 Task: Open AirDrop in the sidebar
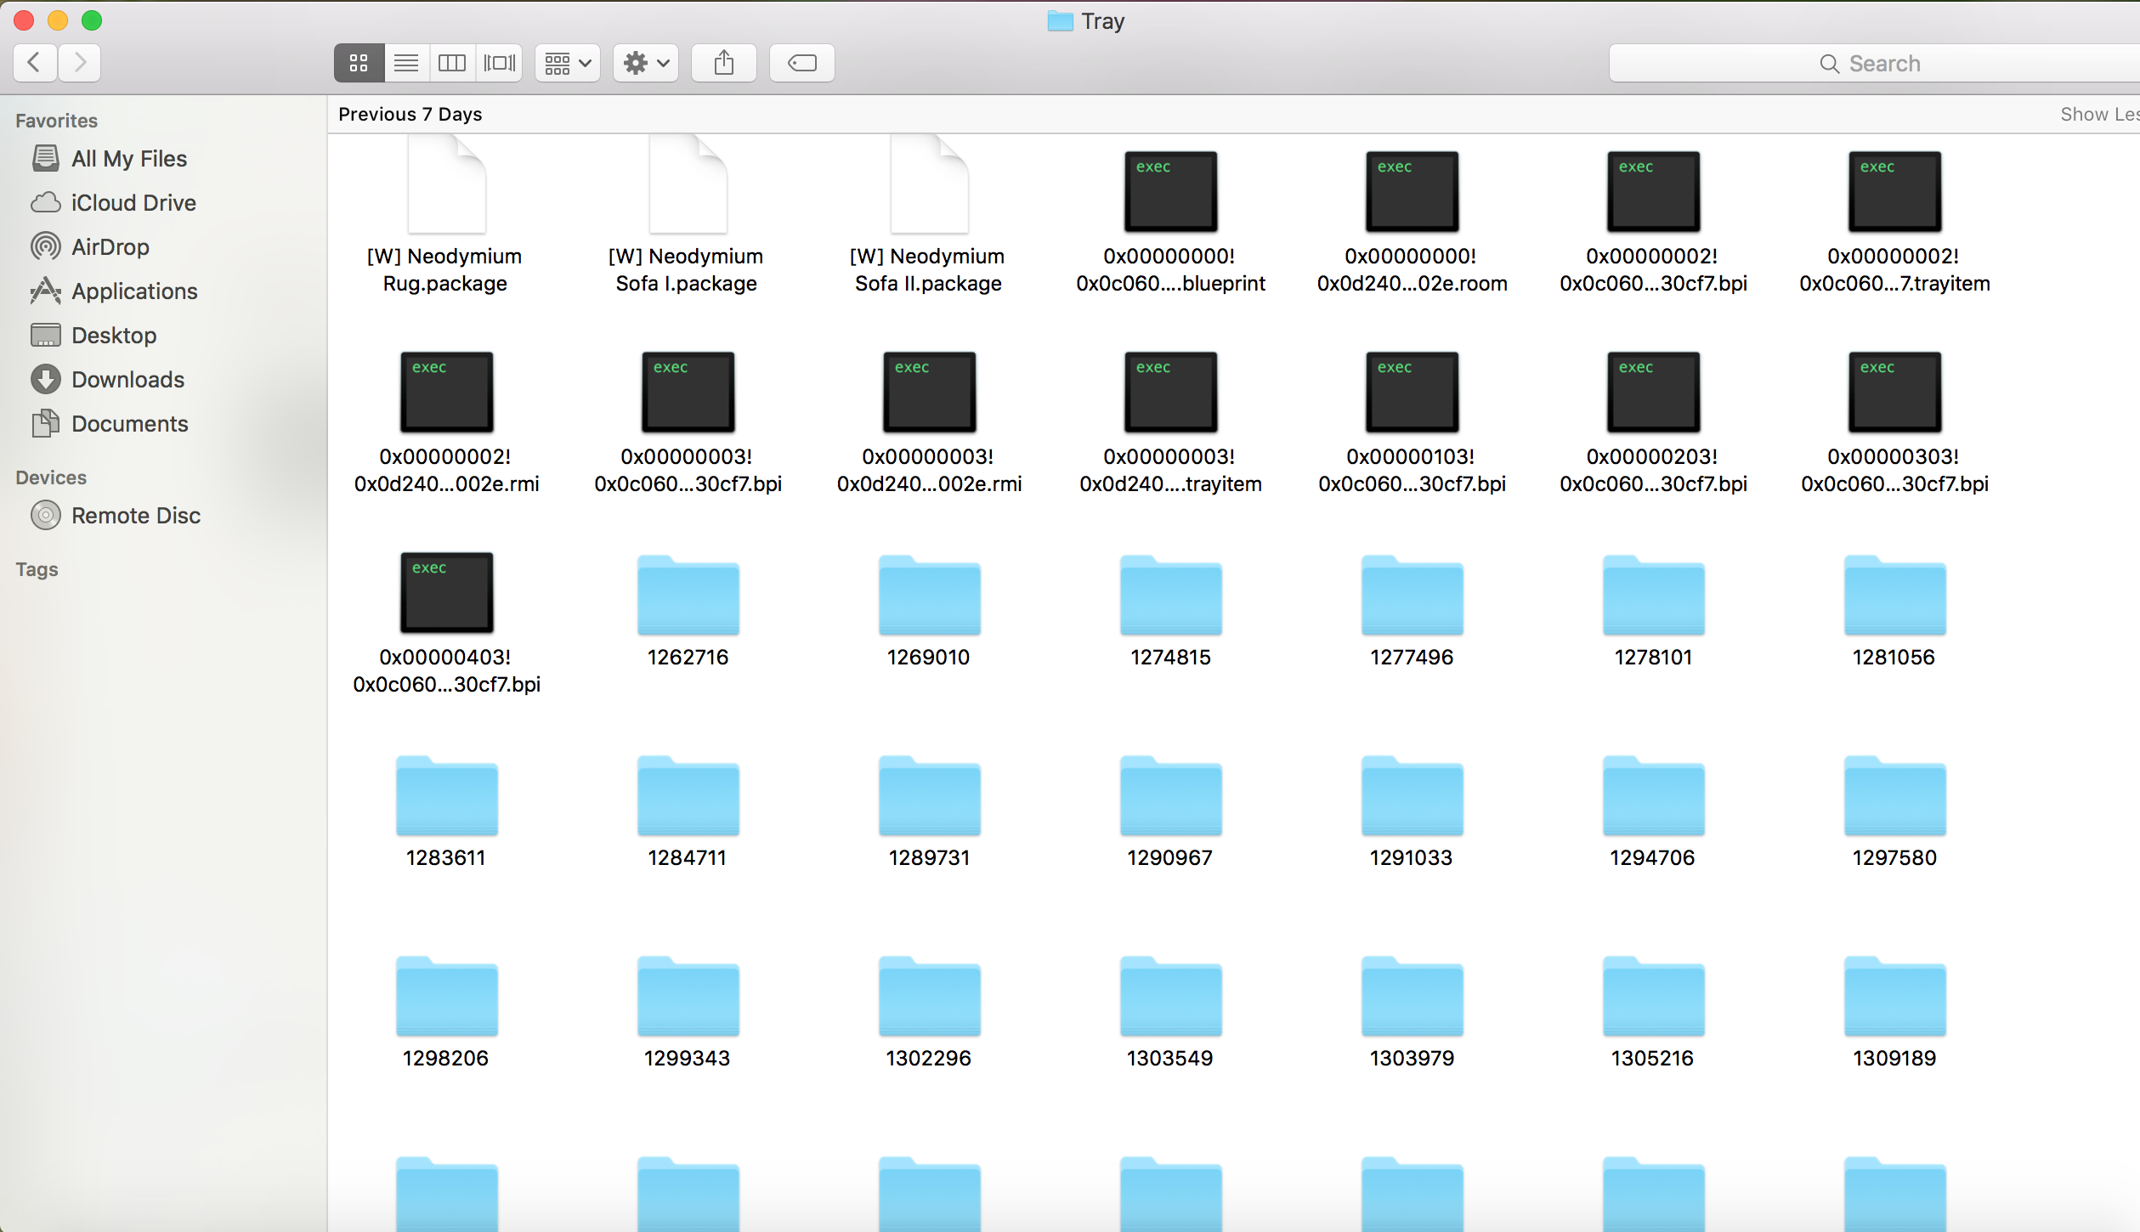[110, 247]
